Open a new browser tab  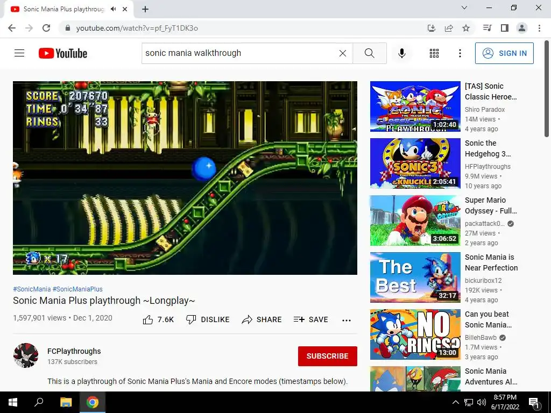point(145,9)
